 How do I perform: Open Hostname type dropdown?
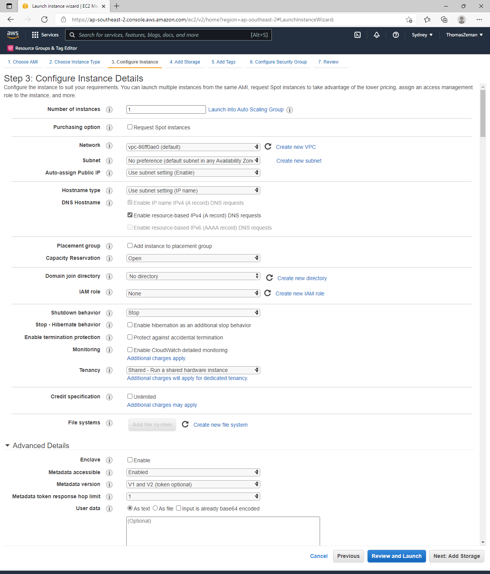click(193, 191)
